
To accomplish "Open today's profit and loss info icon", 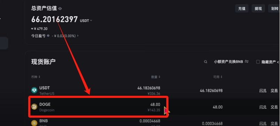I will 48,36.
